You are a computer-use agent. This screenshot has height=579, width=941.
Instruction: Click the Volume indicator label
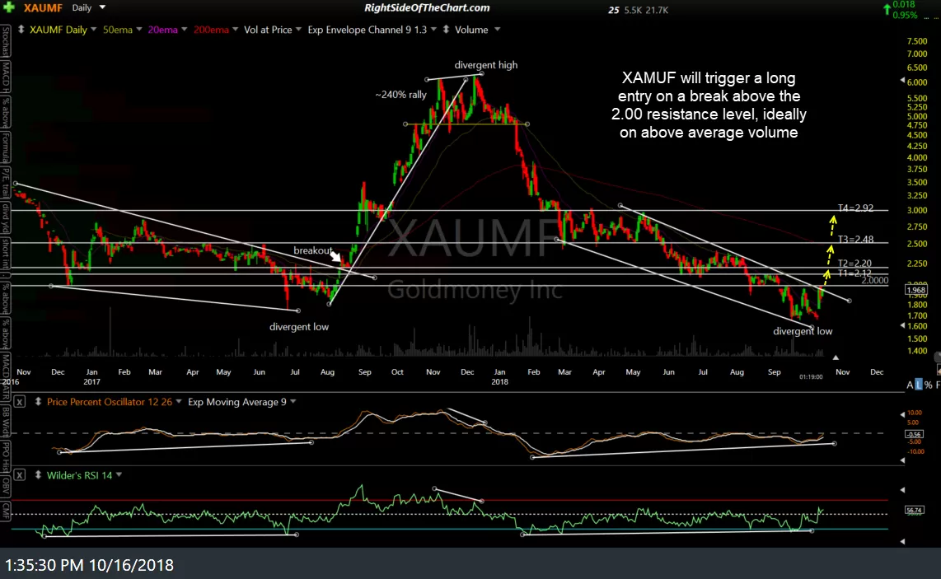click(x=471, y=30)
